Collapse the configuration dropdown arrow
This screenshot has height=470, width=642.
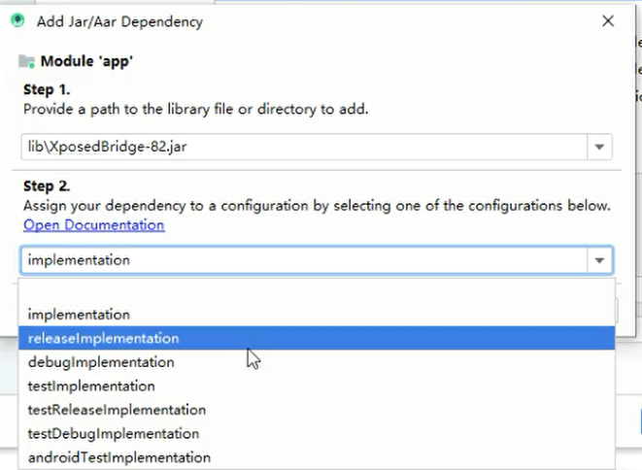coord(599,260)
